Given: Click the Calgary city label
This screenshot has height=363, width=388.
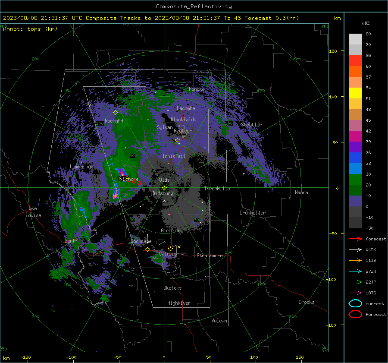Looking at the screenshot, I should point(168,254).
